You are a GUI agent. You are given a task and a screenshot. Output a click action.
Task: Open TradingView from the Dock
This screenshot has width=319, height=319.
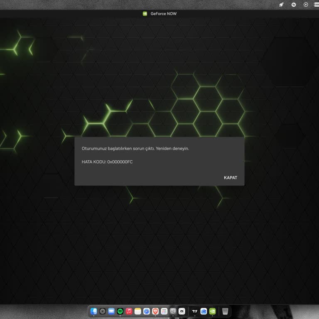(x=195, y=311)
